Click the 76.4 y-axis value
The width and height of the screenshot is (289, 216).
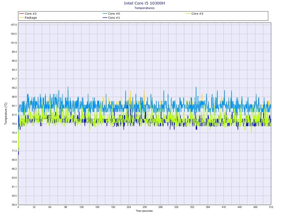[14, 133]
